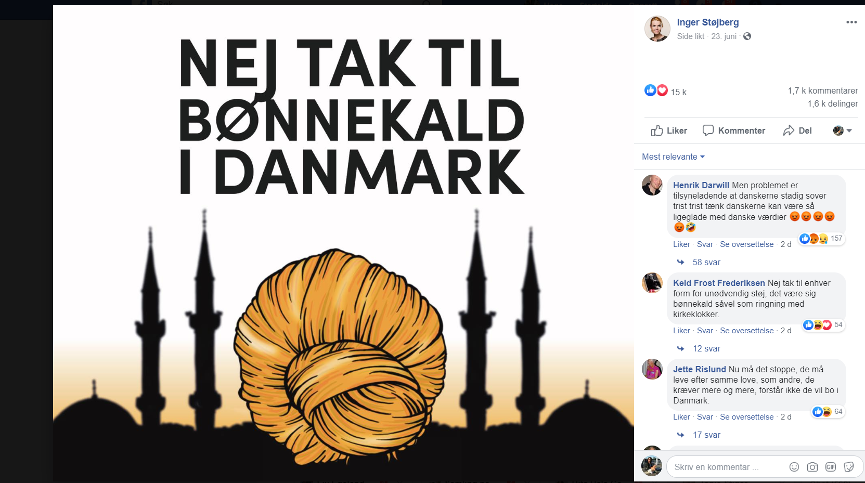Click the emoji icon in comment box
The height and width of the screenshot is (483, 865).
click(794, 467)
